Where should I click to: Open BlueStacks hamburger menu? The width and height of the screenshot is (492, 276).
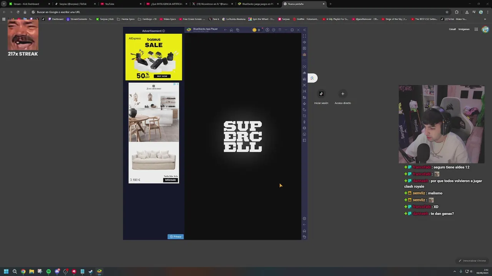tap(280, 30)
